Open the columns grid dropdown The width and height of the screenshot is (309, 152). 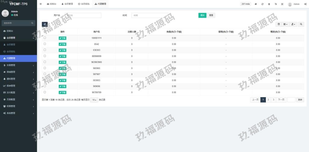click(285, 24)
